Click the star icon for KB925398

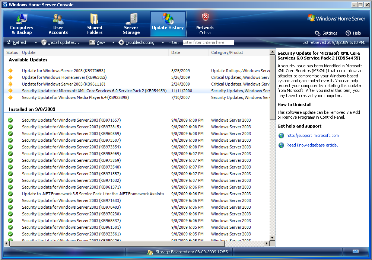click(x=10, y=97)
